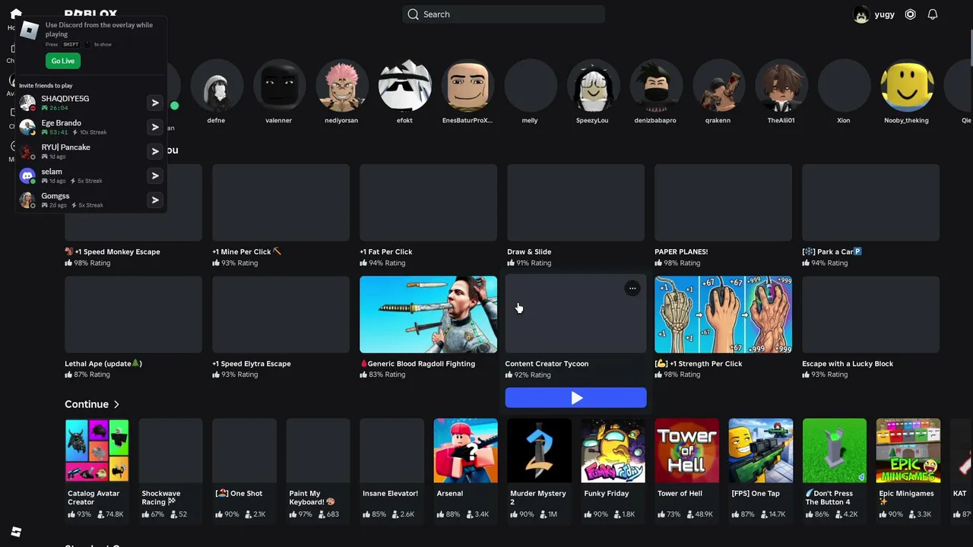Open Generic Blood Ragdoll Fighting thumbnail

pos(429,315)
